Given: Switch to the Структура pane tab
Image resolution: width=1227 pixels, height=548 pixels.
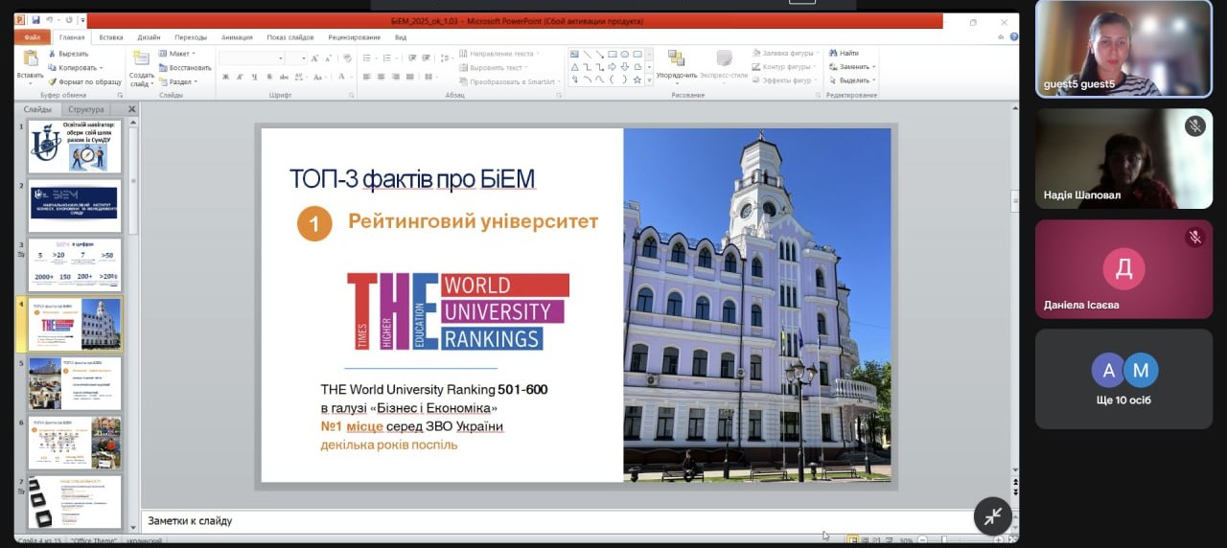Looking at the screenshot, I should coord(86,109).
